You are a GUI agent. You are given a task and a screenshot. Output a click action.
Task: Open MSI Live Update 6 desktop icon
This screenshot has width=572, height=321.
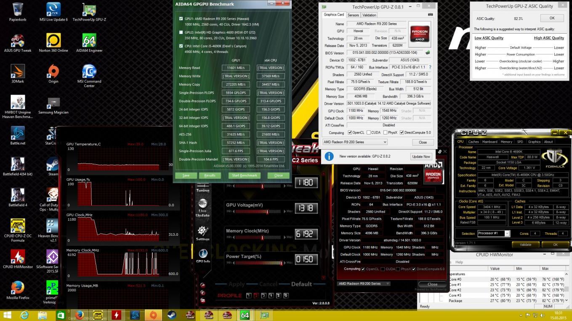(53, 12)
